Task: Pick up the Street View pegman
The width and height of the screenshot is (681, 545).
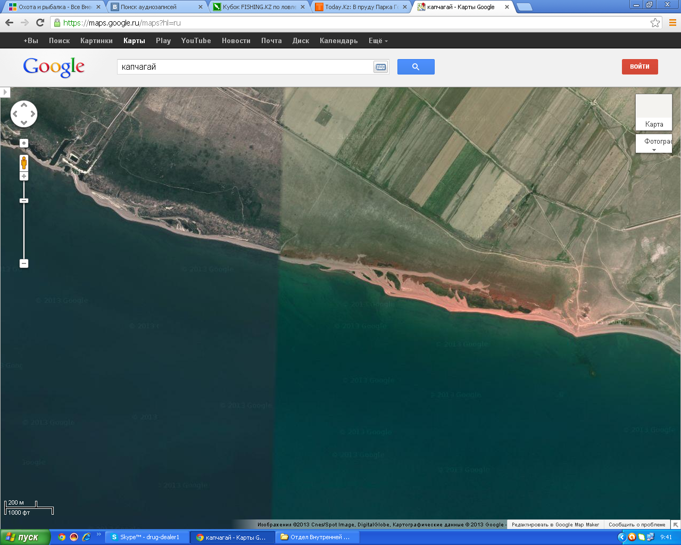Action: click(24, 162)
